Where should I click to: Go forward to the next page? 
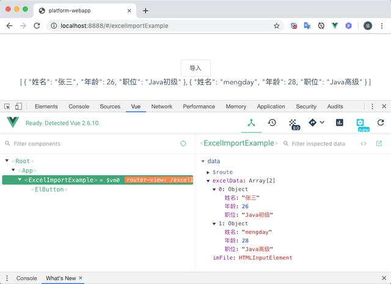pos(23,26)
